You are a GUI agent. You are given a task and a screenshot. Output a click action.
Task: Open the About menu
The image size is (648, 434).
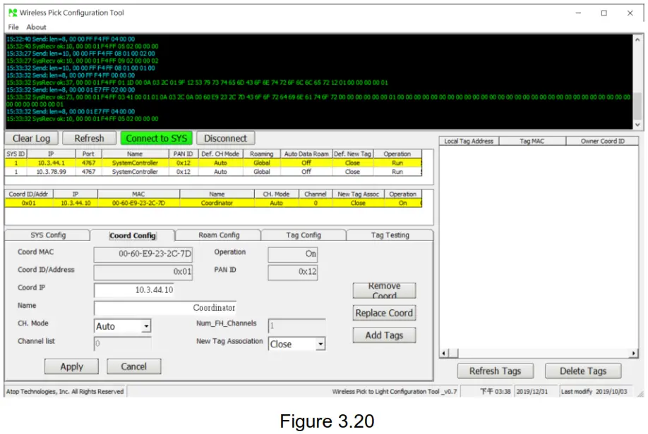(37, 27)
